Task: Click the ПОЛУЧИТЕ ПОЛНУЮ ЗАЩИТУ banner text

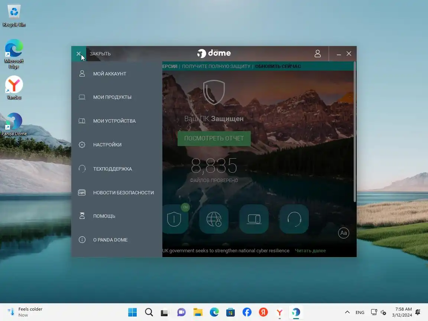Action: [x=216, y=67]
